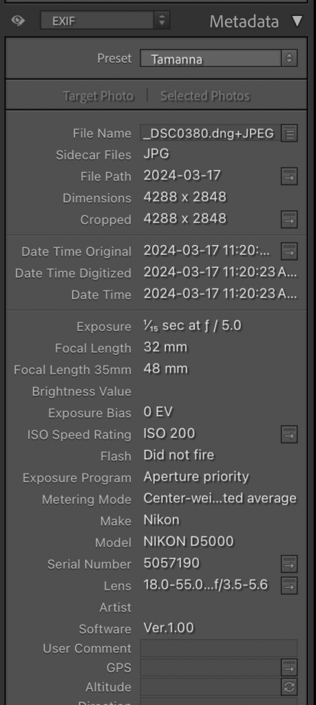Collapse the Metadata panel triangle

pyautogui.click(x=297, y=21)
